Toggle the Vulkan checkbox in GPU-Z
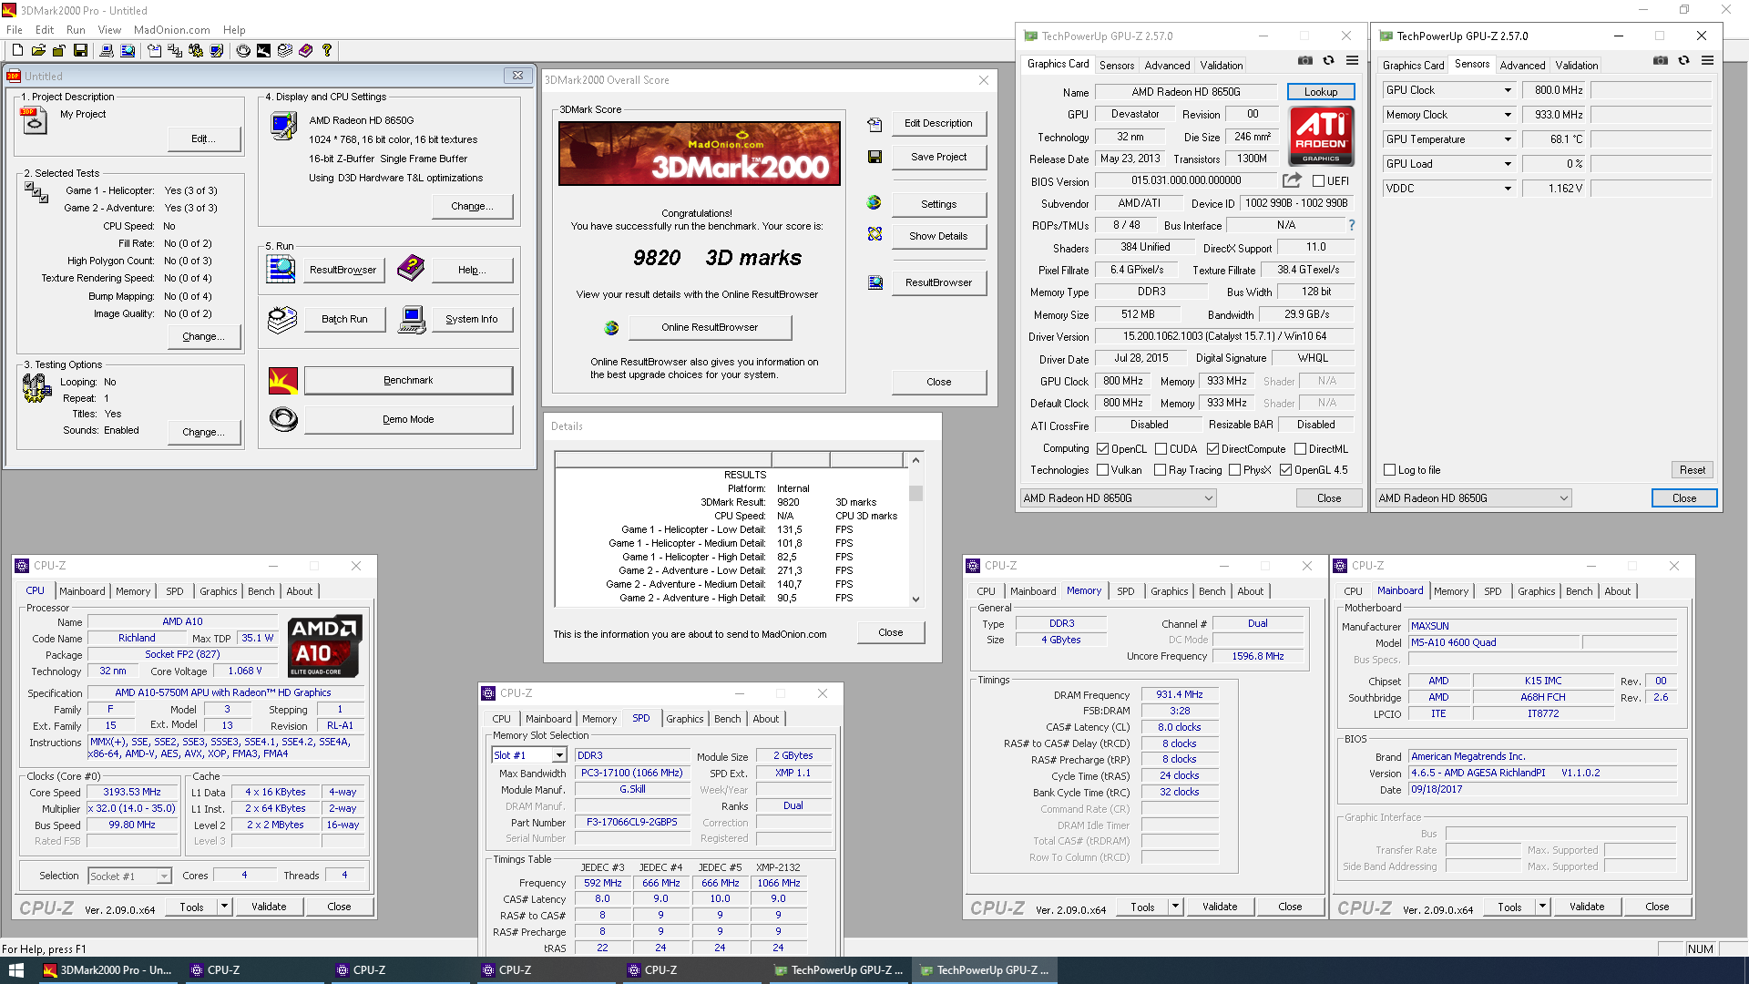1749x984 pixels. 1103,470
